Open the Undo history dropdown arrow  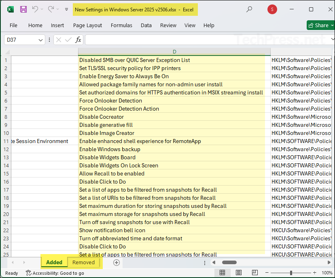click(x=42, y=9)
